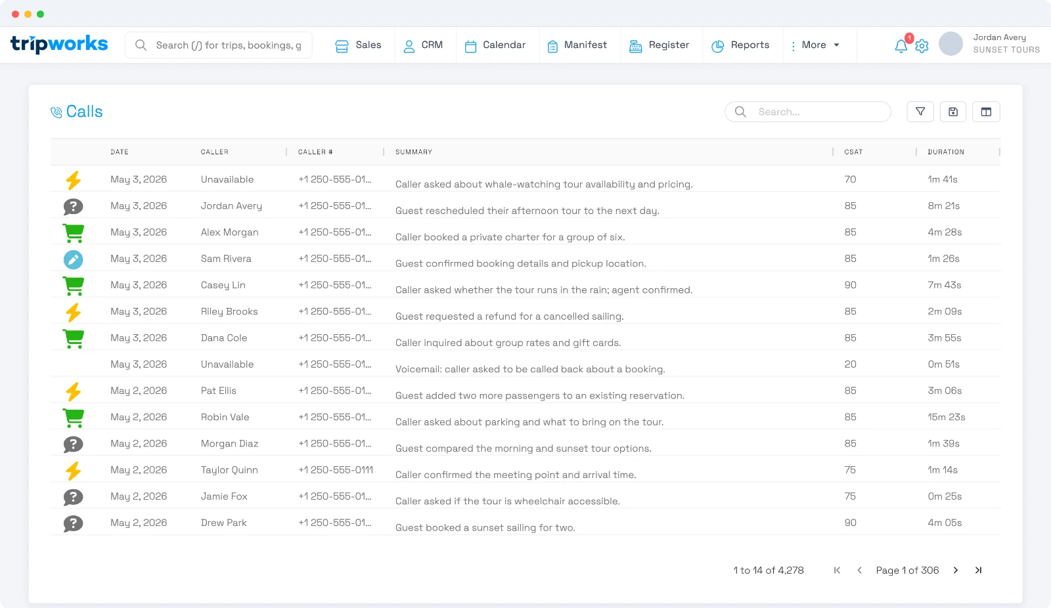Image resolution: width=1051 pixels, height=608 pixels.
Task: Select 'Guest requested a refund for a cancelled sailing.'
Action: click(510, 316)
